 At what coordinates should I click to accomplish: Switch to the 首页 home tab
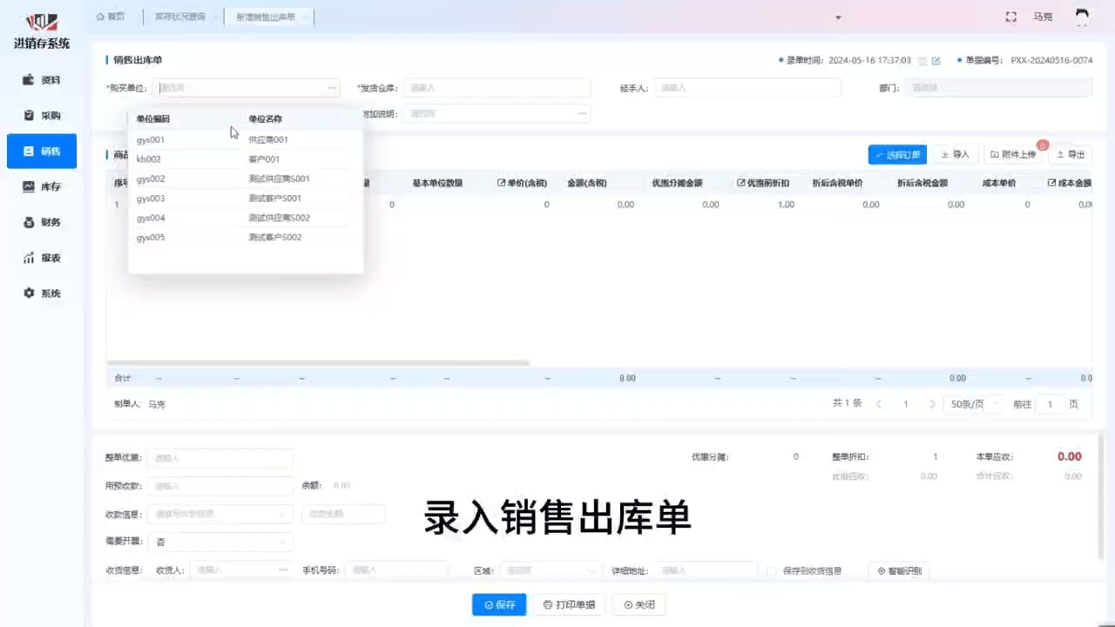[111, 17]
